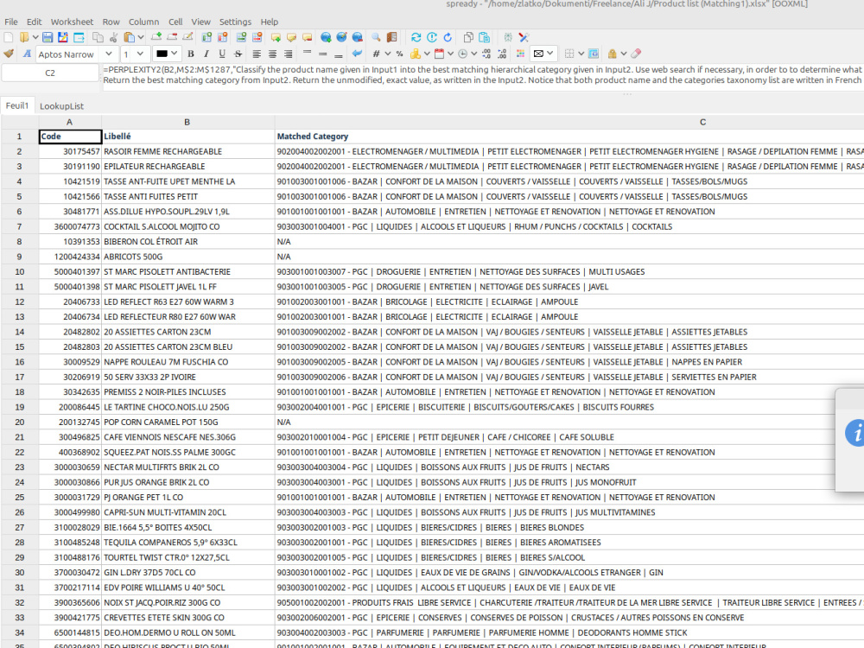Viewport: 864px width, 648px height.
Task: Click the PERPLEXITY2 formula edit line
Action: [483, 75]
